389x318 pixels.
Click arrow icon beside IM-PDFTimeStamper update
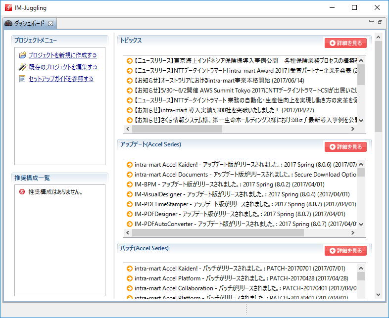click(130, 204)
